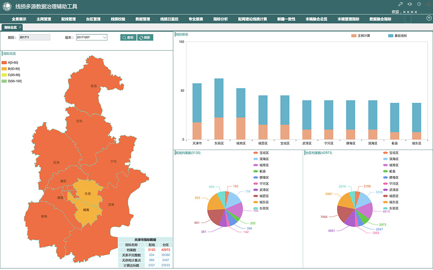Click the 查询 search button
Viewport: 433px width, 270px height.
[128, 37]
